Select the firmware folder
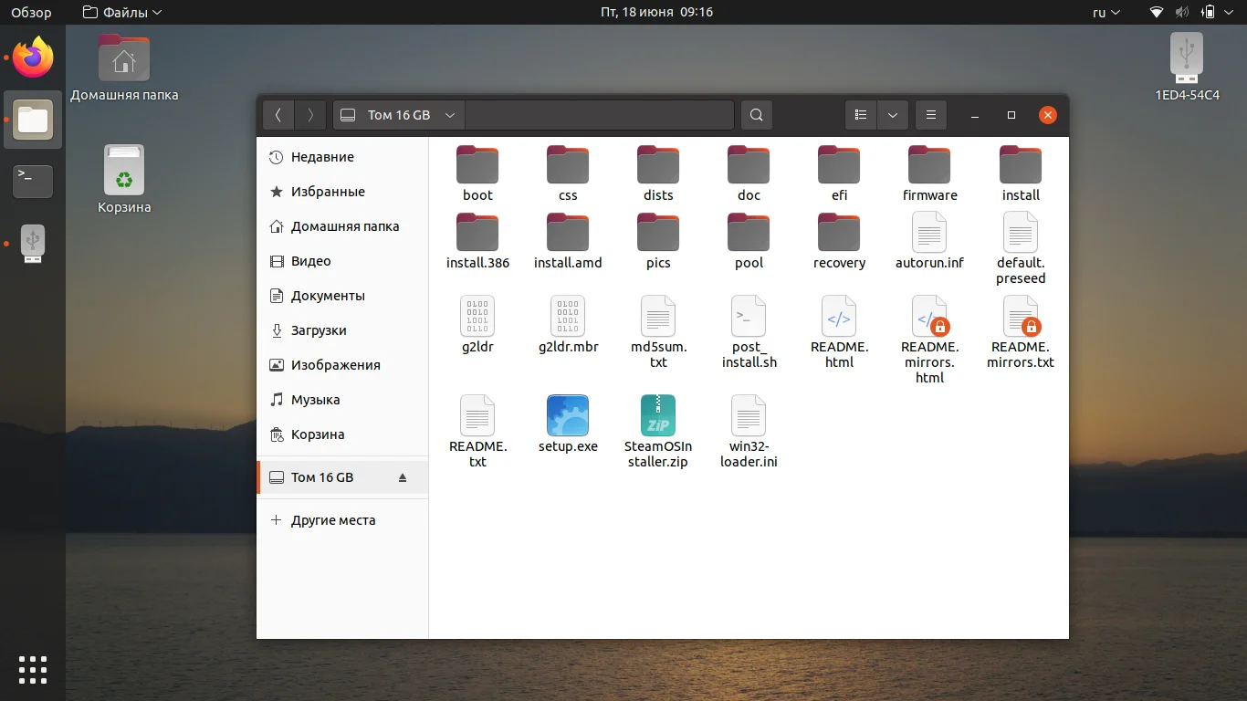1247x701 pixels. click(929, 165)
